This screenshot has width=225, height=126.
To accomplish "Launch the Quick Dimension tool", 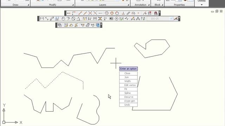I will (x=85, y=19).
